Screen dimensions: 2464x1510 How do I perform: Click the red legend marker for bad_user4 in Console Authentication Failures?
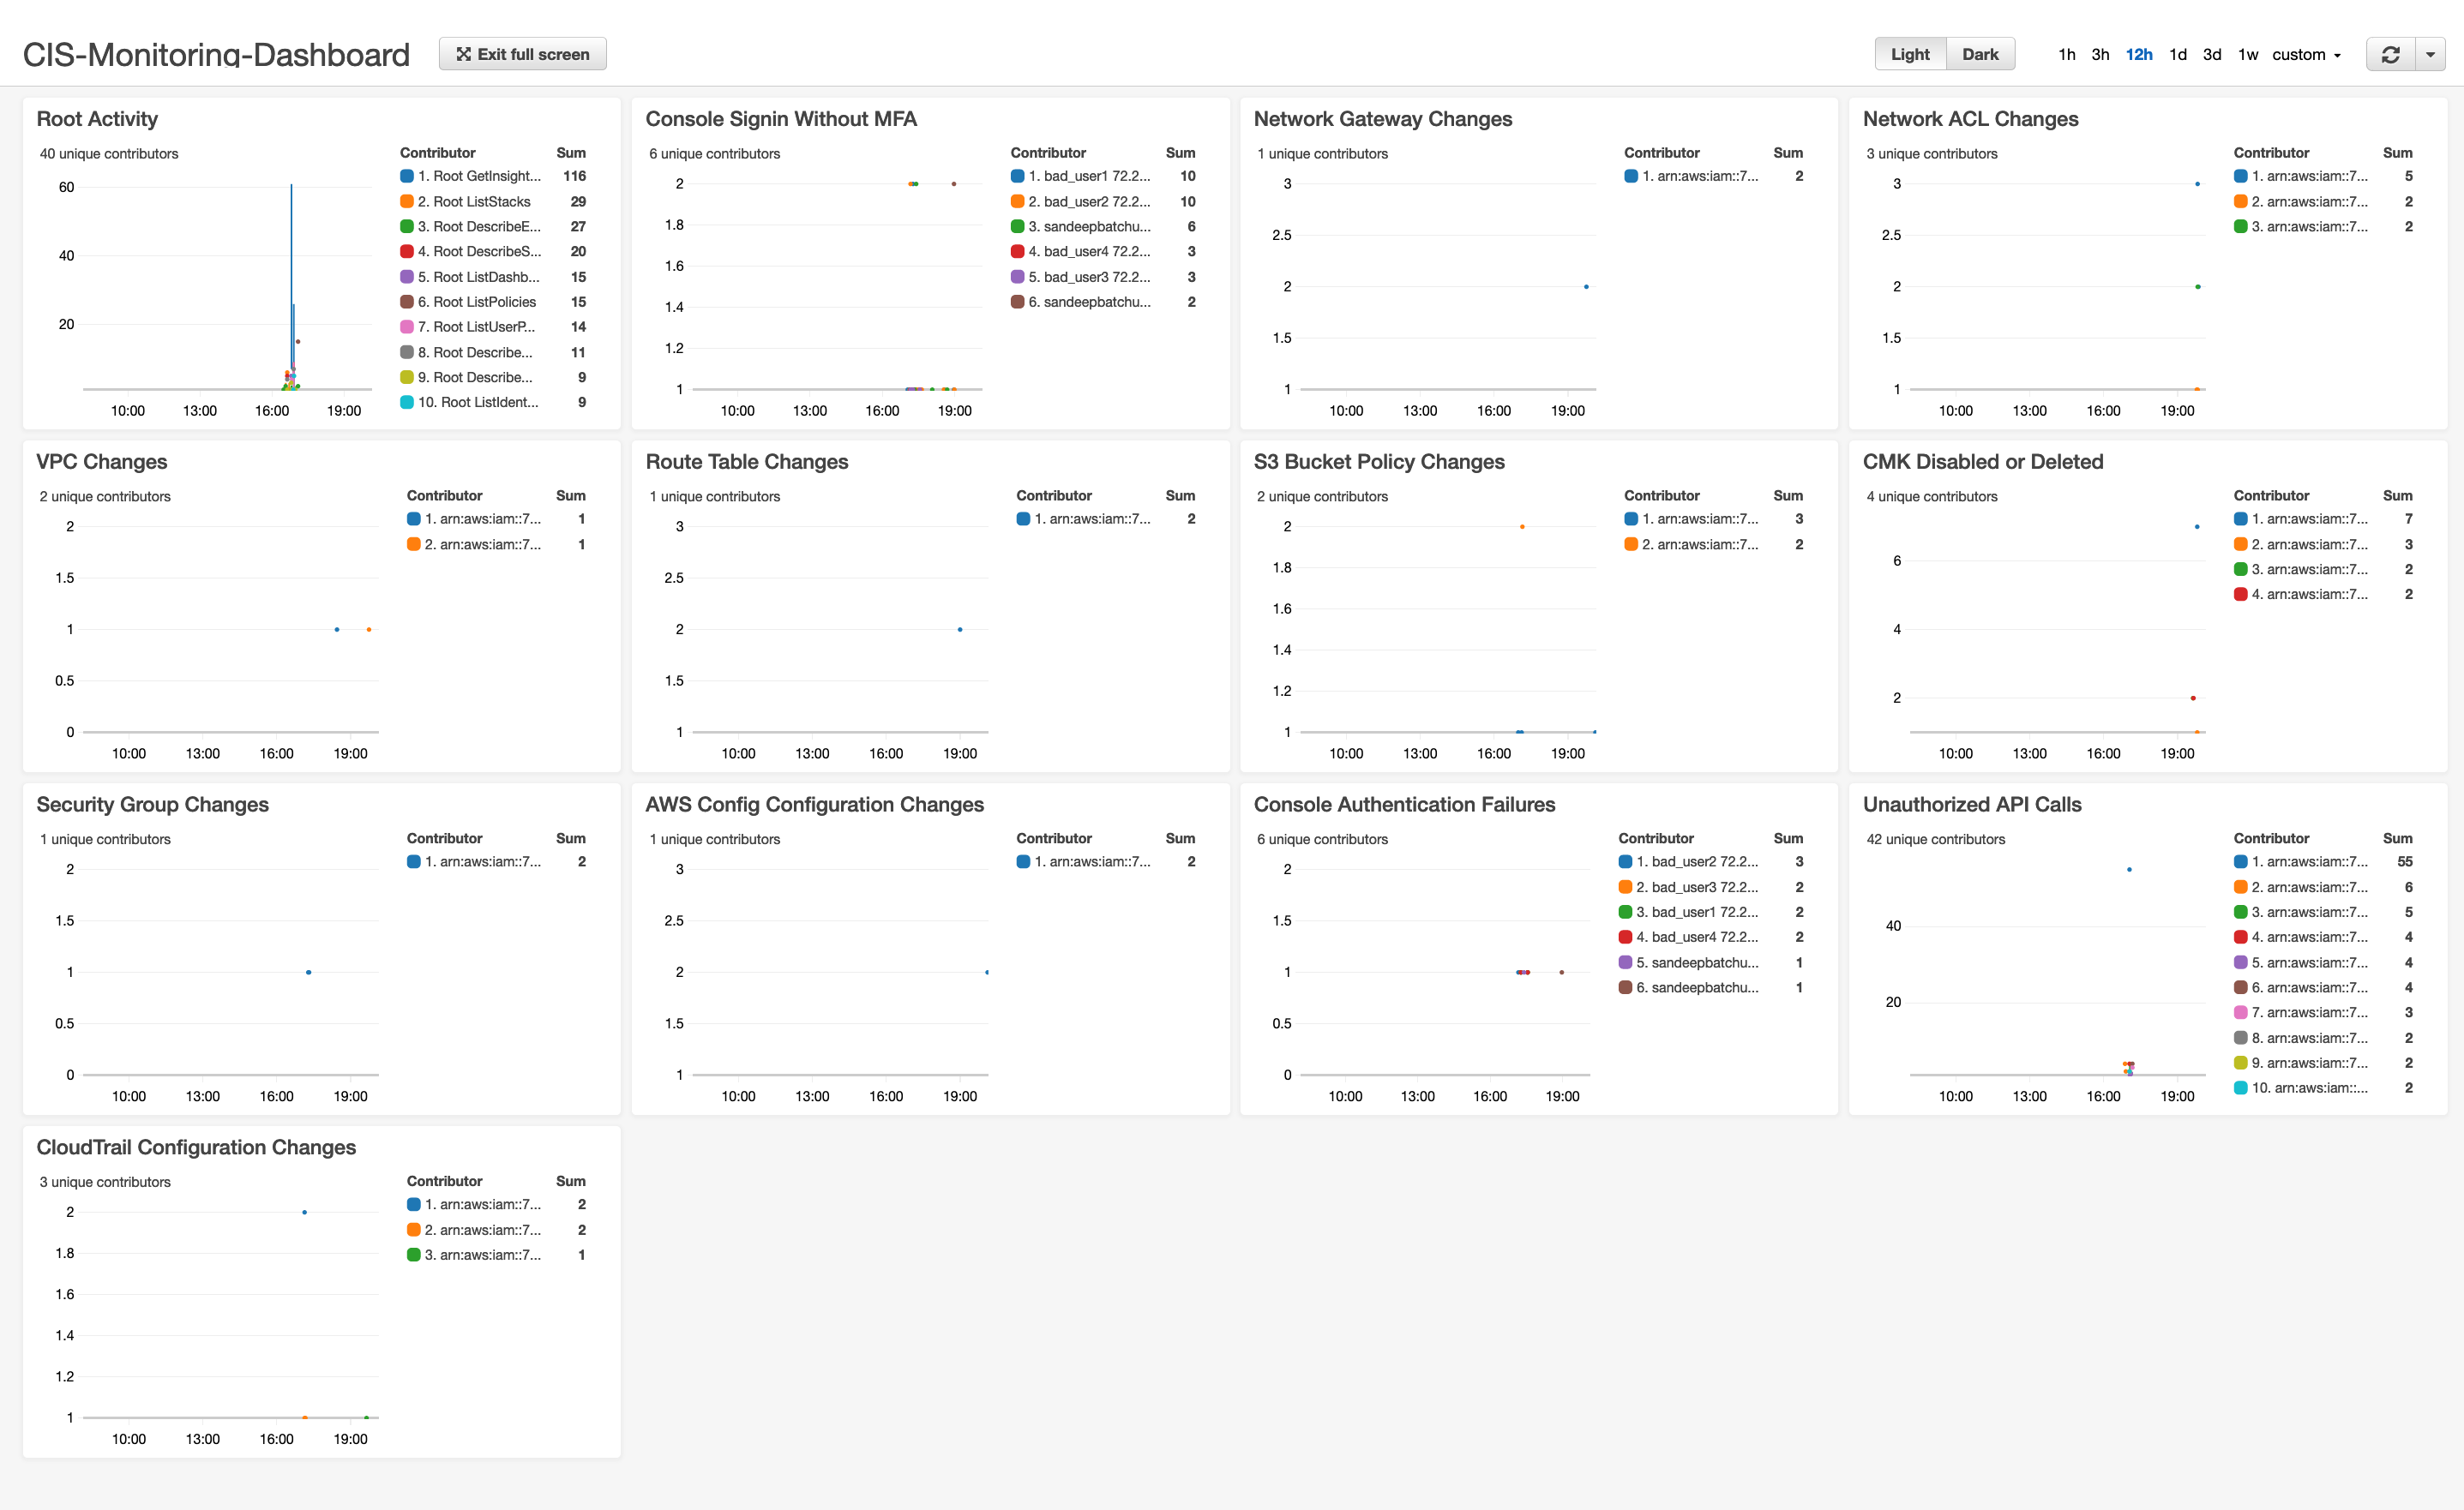pos(1625,937)
